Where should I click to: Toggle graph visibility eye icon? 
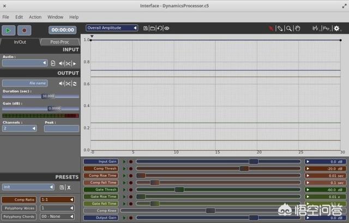click(167, 28)
